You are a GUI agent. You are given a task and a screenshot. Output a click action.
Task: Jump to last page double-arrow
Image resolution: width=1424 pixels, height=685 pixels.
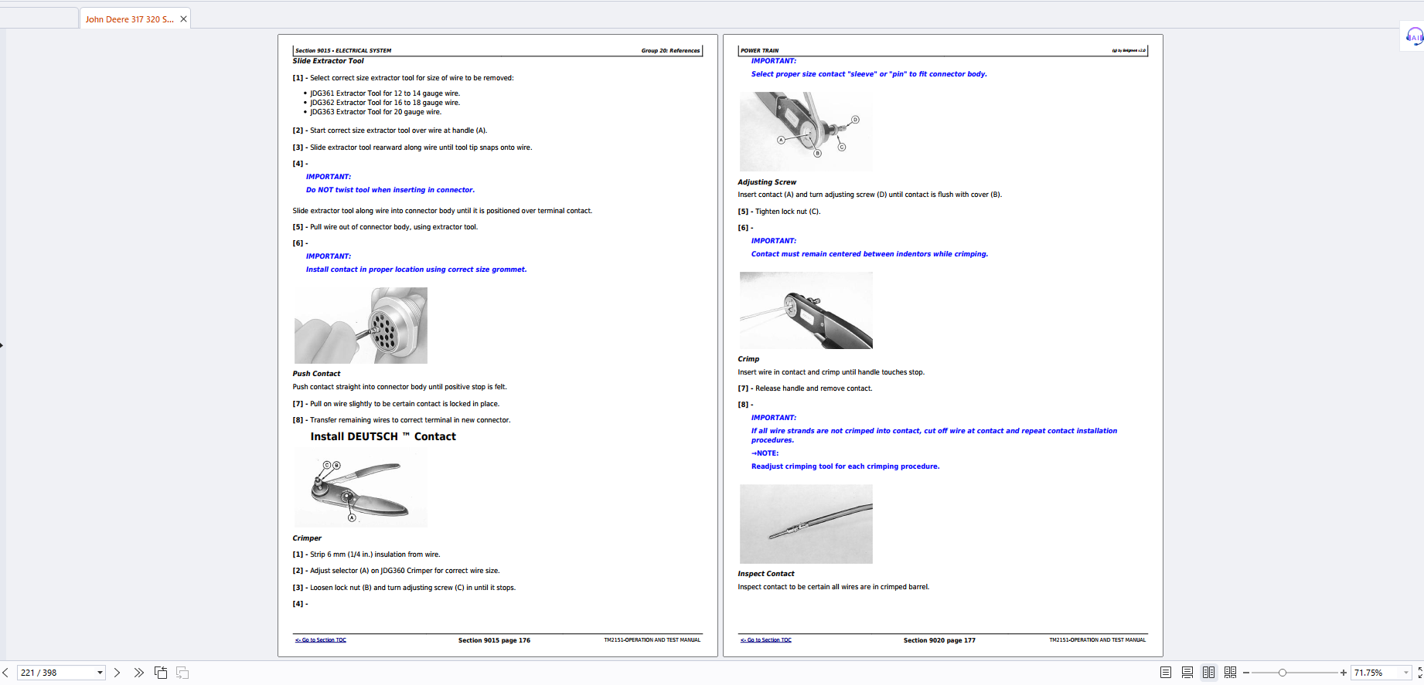[x=138, y=673]
